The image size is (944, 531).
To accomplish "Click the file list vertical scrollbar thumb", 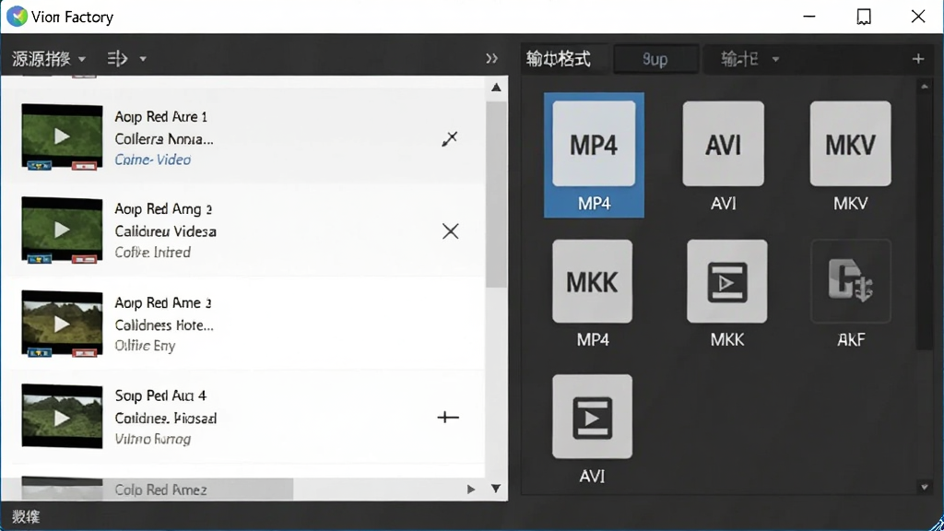I will pyautogui.click(x=496, y=195).
